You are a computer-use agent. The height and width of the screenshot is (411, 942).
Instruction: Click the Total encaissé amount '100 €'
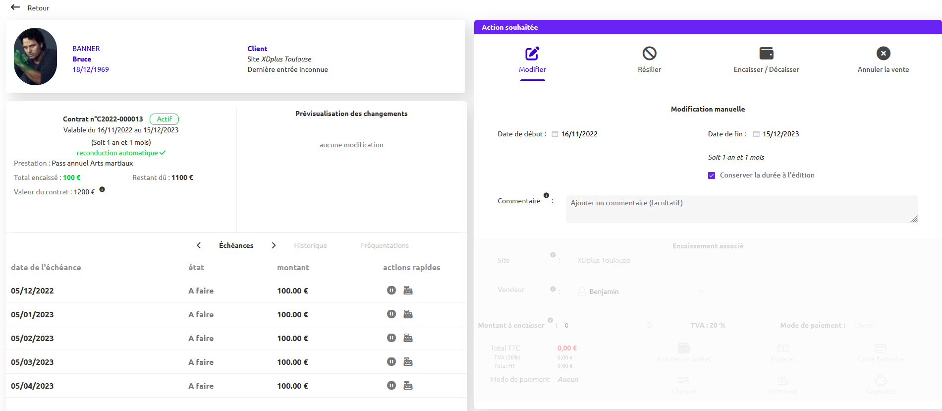point(72,177)
